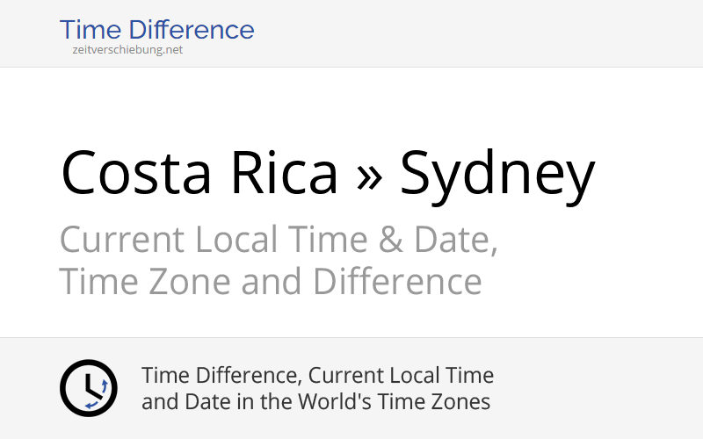Click the "Current Local Time & Date," subtitle line

[279, 240]
